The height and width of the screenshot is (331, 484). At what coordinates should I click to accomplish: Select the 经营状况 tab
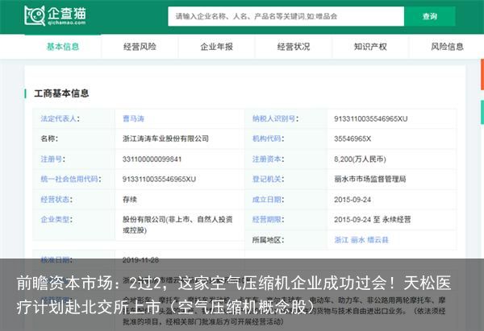294,47
